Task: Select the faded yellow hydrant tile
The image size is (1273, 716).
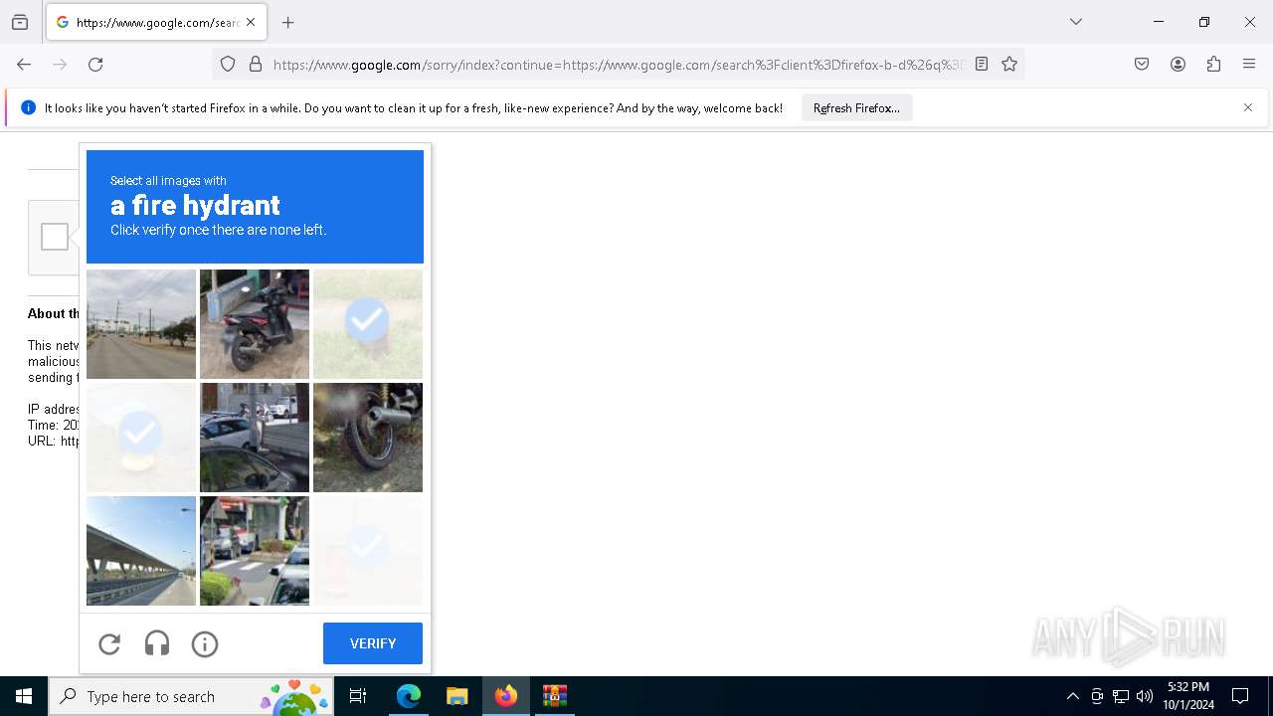Action: 141,438
